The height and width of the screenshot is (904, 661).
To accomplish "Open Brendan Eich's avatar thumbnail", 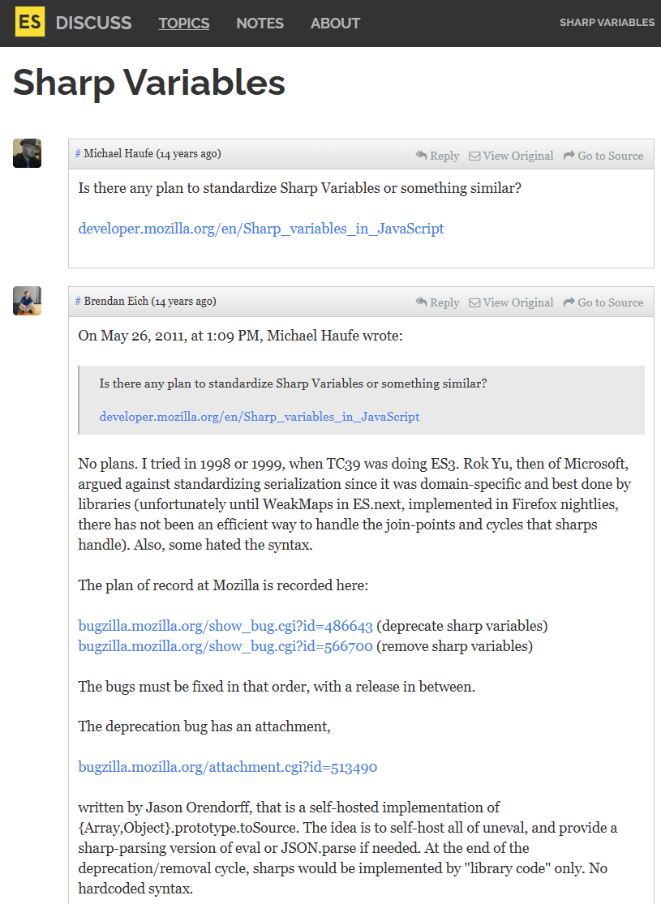I will pos(28,301).
